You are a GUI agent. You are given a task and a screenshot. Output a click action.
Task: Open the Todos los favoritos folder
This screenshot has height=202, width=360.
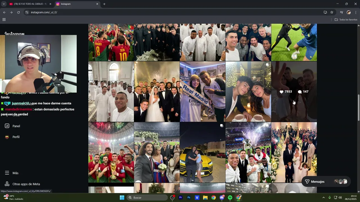[x=346, y=20]
